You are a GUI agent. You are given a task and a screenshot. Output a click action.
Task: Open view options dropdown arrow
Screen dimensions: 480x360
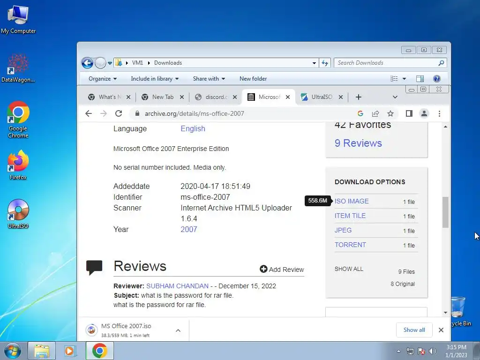tap(404, 79)
